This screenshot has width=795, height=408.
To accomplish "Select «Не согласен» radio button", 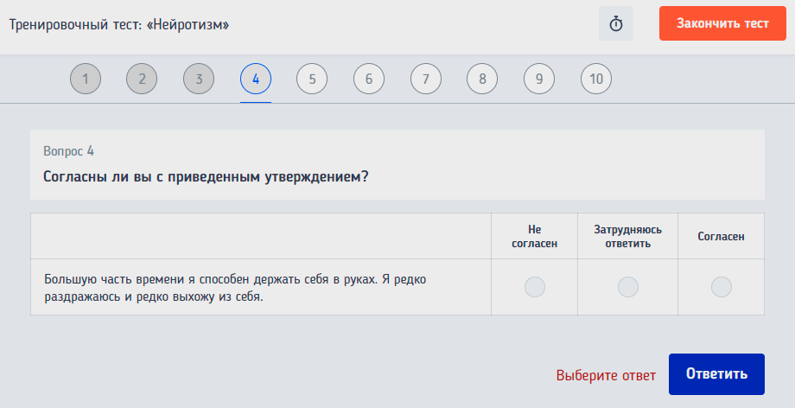I will (535, 287).
